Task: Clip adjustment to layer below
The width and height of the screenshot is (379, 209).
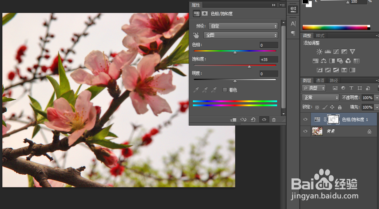Action: point(233,120)
